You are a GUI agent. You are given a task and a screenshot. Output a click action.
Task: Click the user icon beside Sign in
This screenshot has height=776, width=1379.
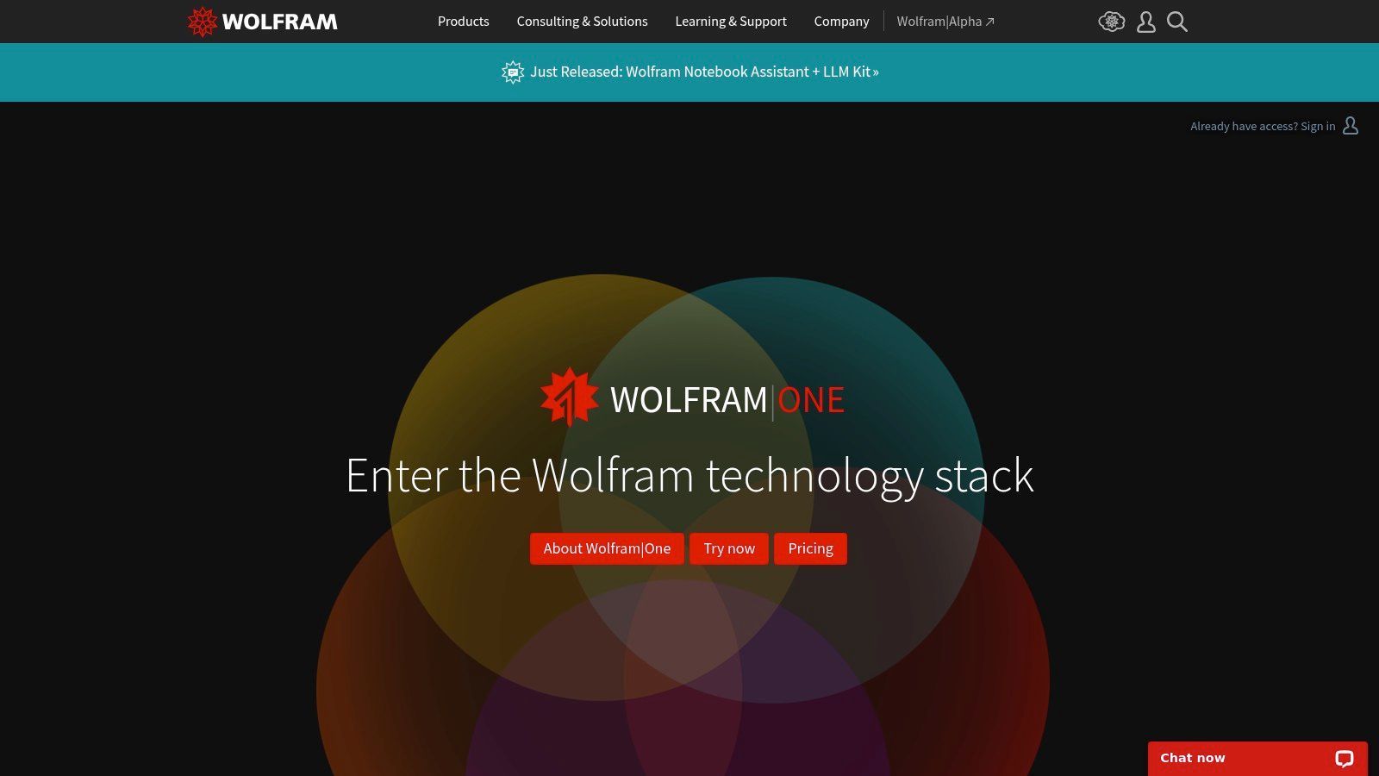click(1351, 126)
